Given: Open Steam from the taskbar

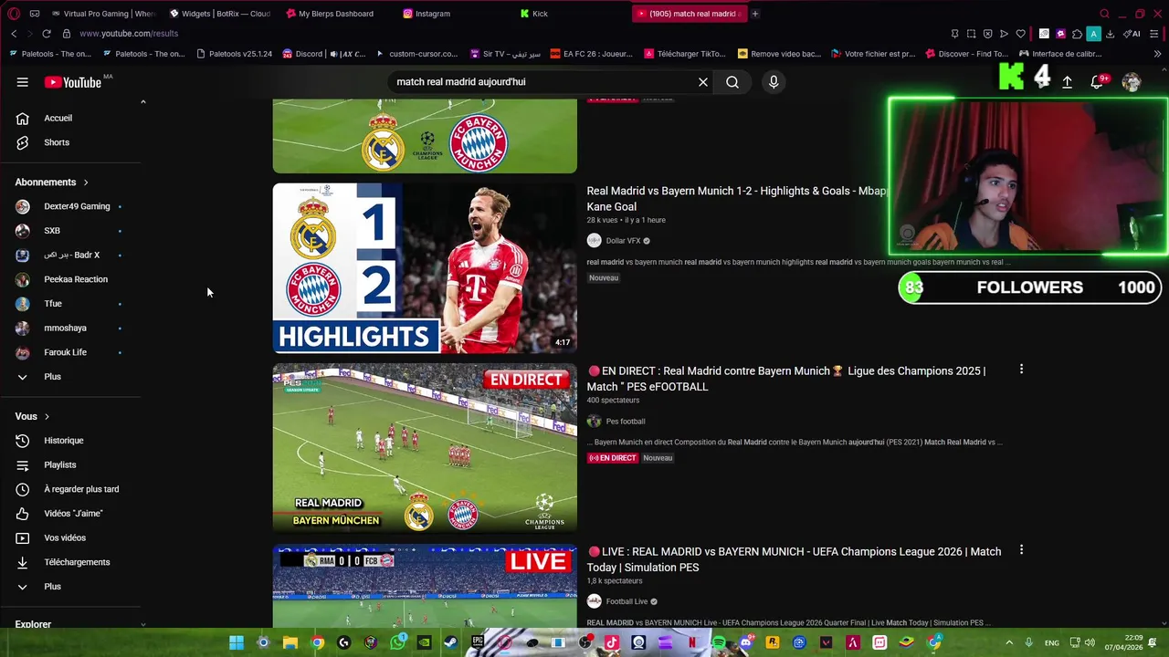Looking at the screenshot, I should pos(451,642).
